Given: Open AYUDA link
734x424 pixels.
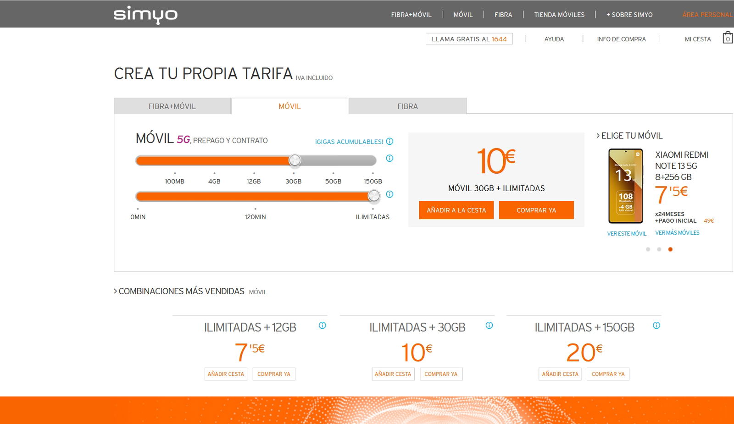Looking at the screenshot, I should coord(554,39).
